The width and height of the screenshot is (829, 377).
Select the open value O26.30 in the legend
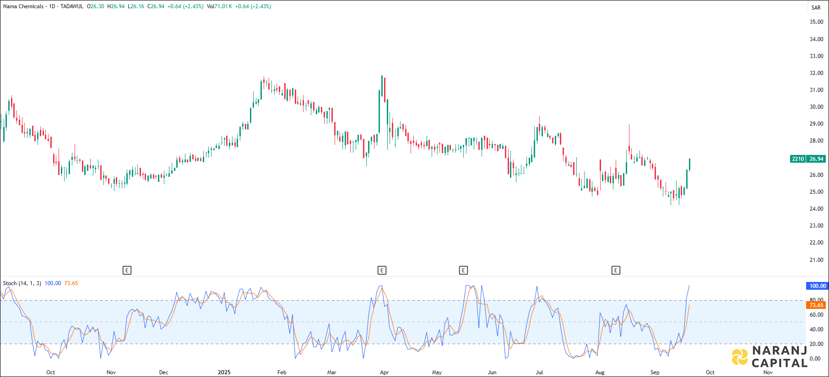(96, 6)
